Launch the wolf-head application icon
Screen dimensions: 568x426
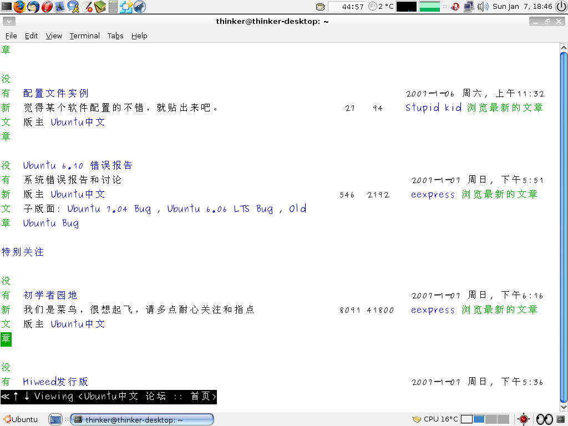coord(139,6)
